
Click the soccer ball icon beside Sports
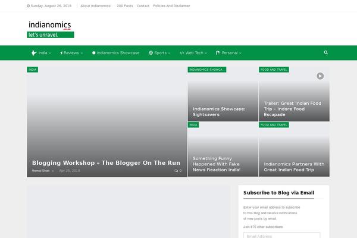(x=151, y=53)
